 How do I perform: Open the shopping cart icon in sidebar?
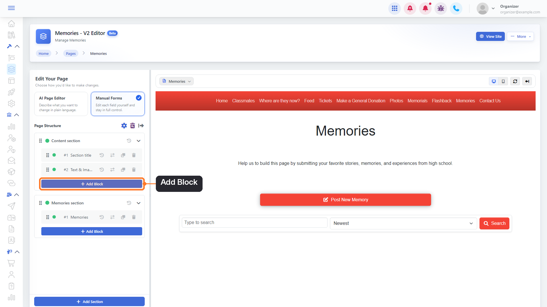coord(11,263)
